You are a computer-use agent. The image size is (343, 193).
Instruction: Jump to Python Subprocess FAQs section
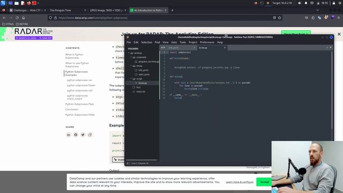tap(80, 115)
